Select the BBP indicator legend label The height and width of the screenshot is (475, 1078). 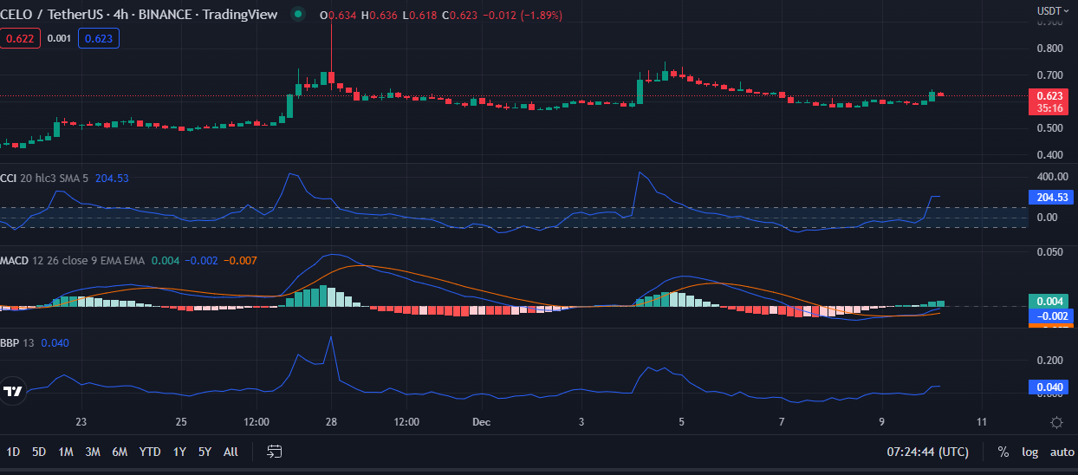[10, 342]
